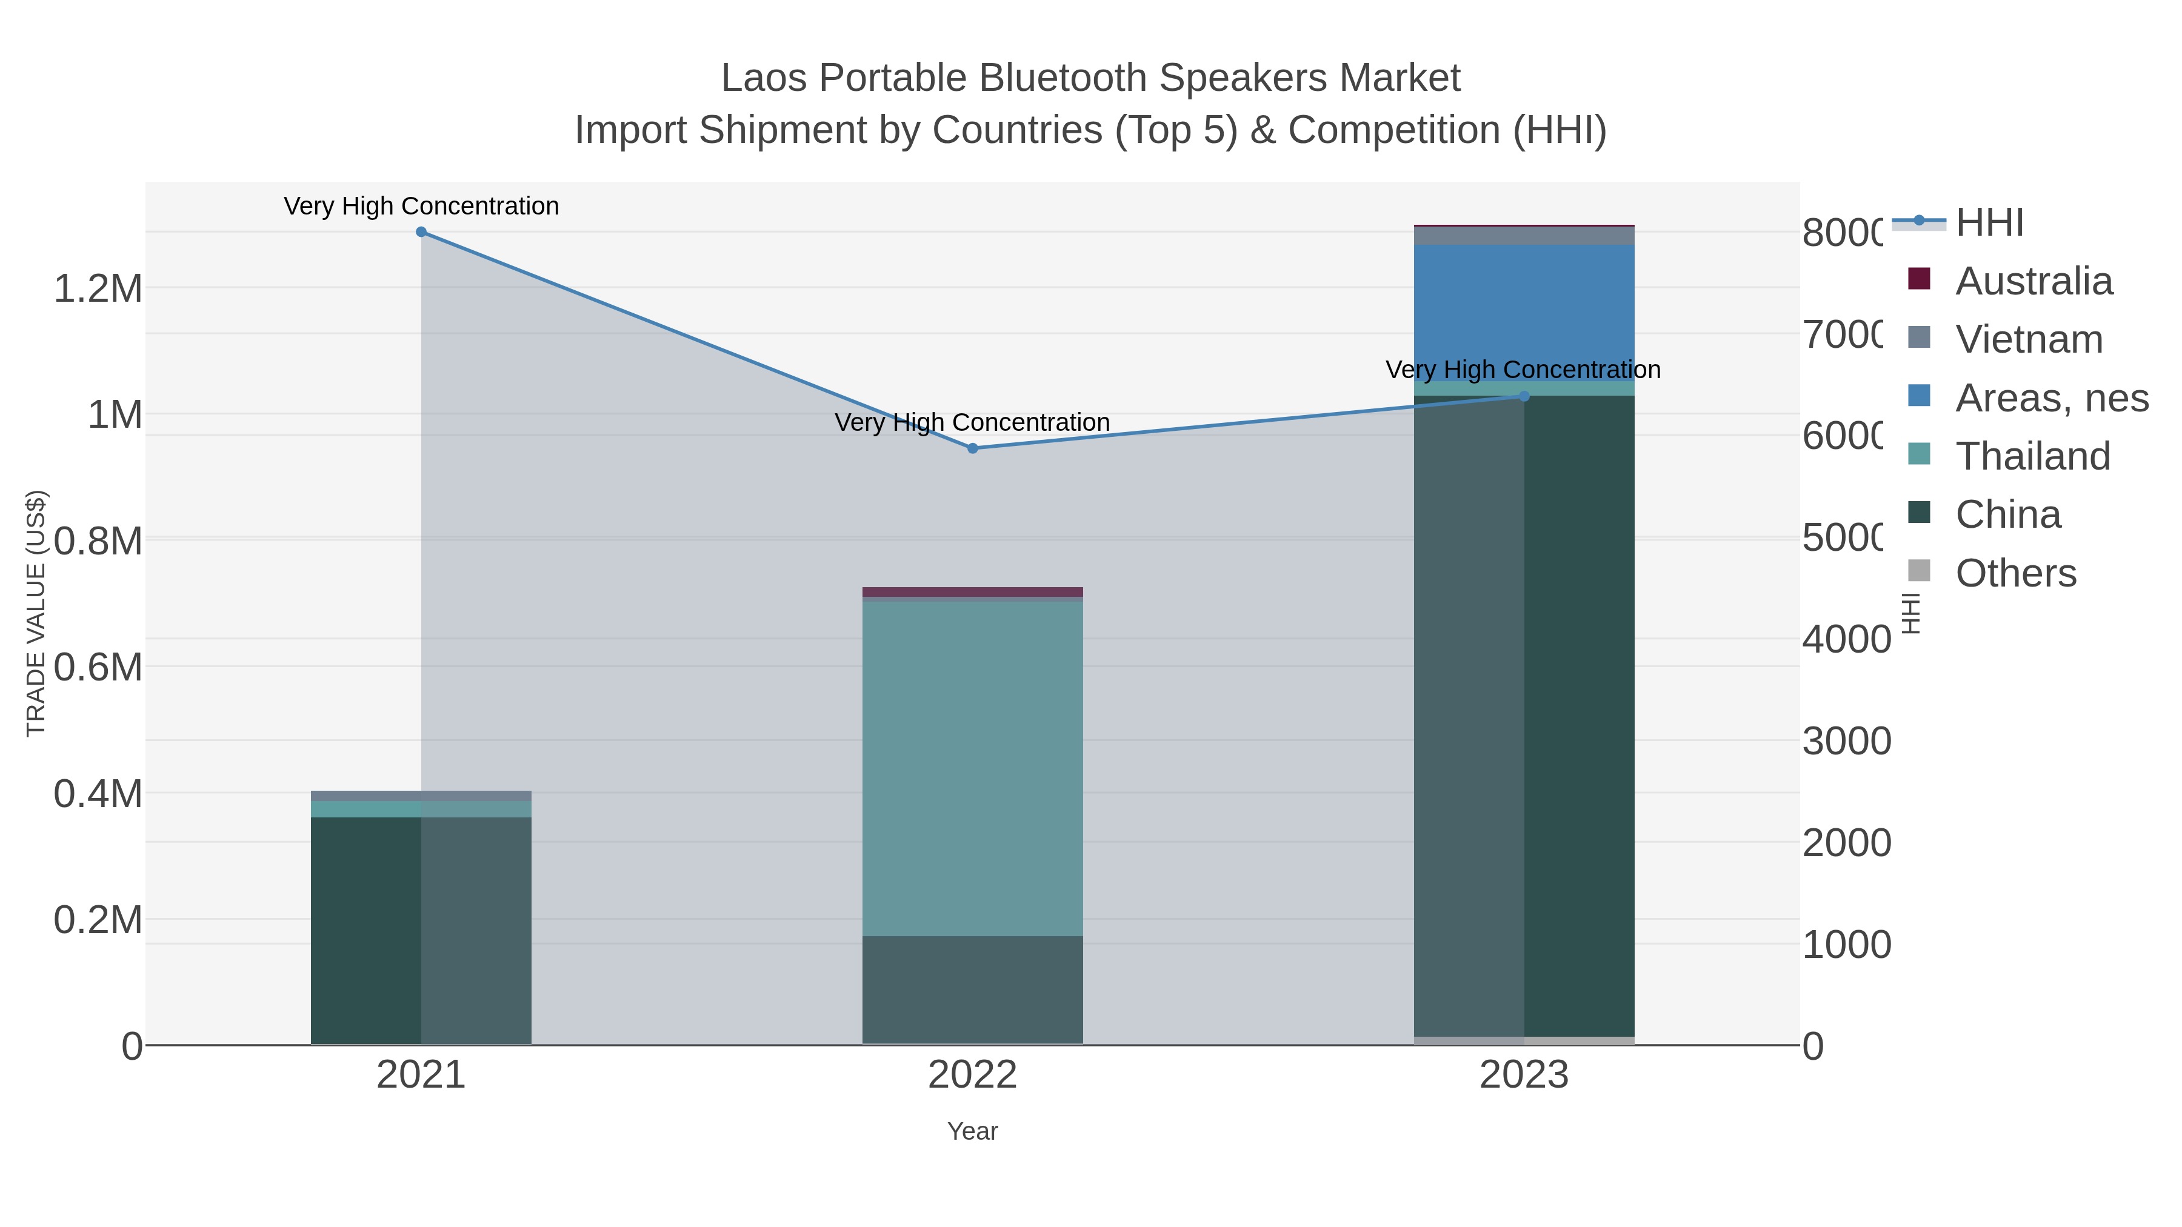Viewport: 2182px width, 1227px height.
Task: Click the 'Very High Concentration' label above 2021
Action: click(421, 206)
